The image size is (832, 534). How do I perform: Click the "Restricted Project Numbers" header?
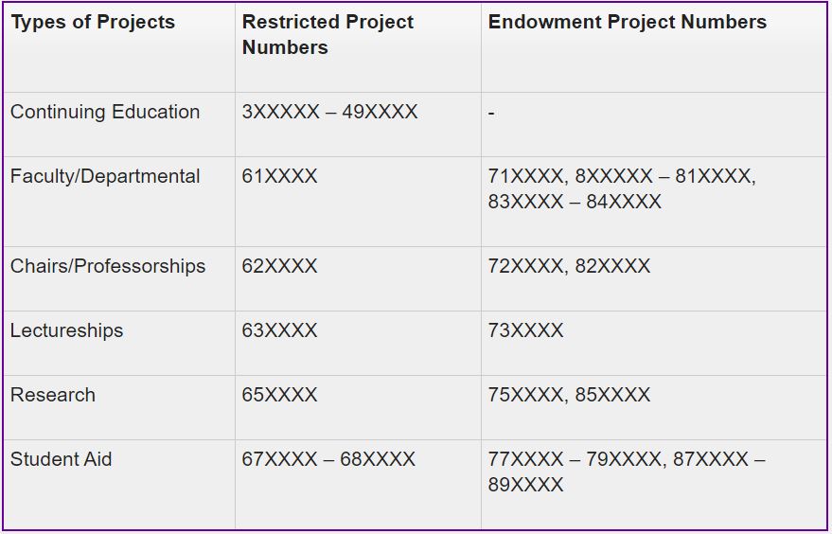click(x=327, y=35)
